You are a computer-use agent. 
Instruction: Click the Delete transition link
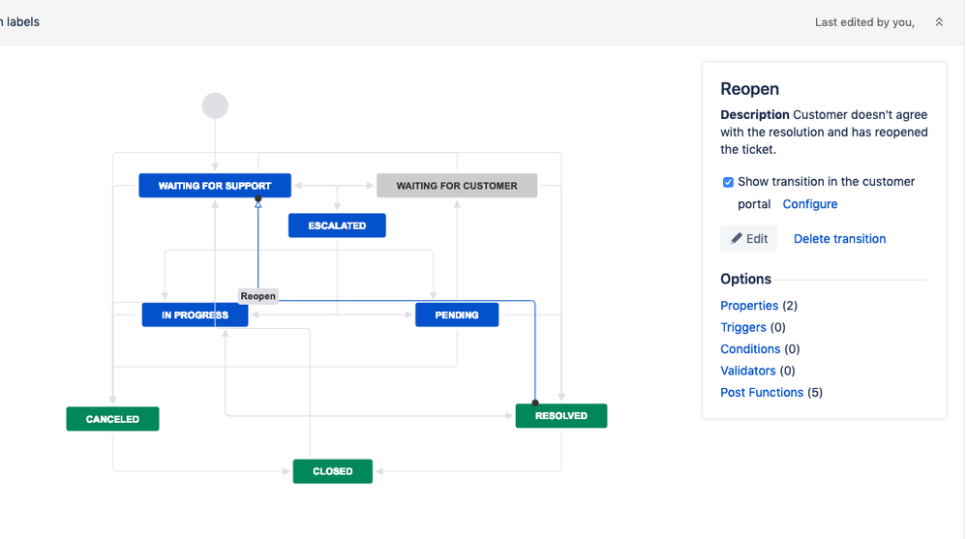pyautogui.click(x=839, y=239)
